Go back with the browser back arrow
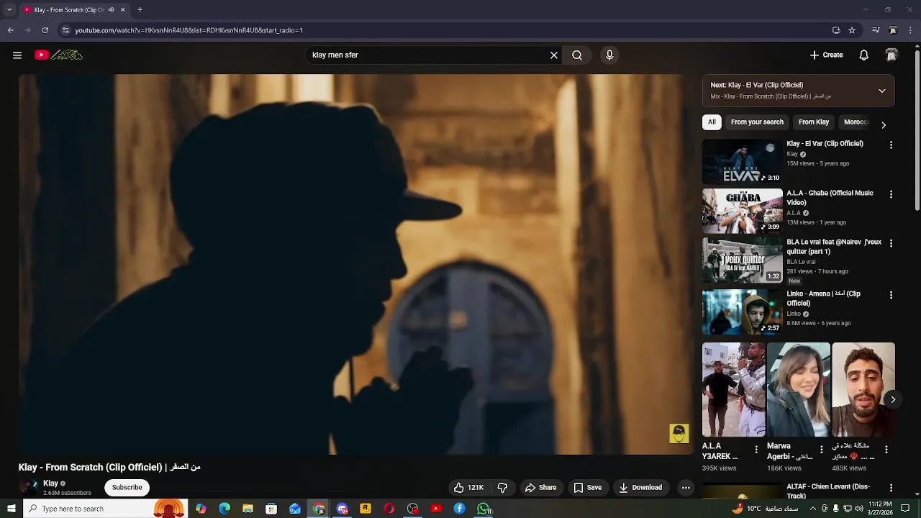Image resolution: width=921 pixels, height=518 pixels. 10,30
